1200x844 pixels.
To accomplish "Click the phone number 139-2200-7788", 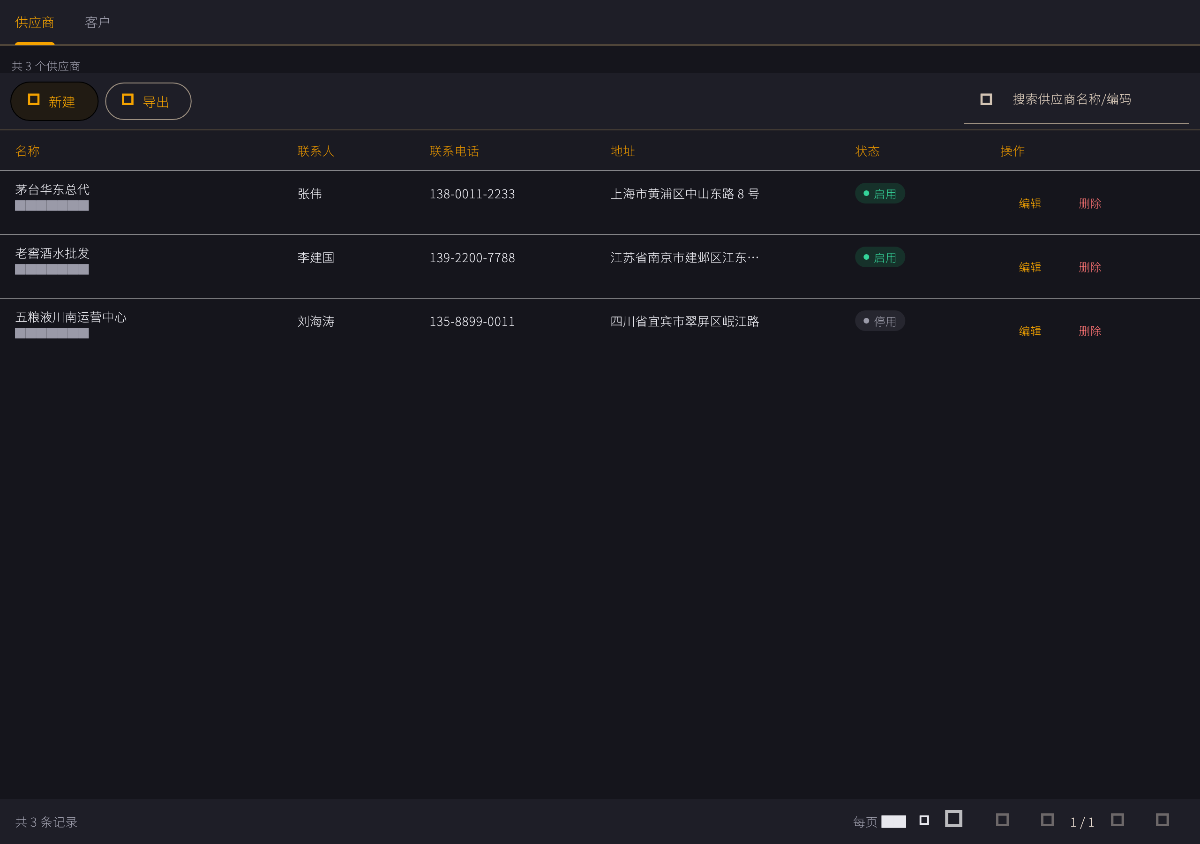I will click(x=472, y=258).
